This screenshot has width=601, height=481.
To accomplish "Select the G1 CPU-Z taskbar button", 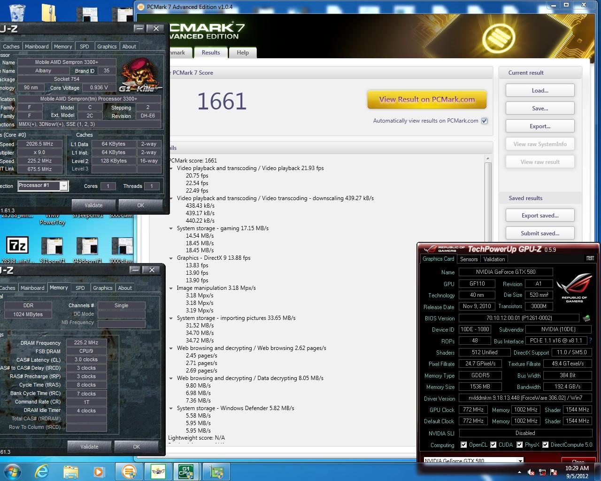I will (x=186, y=472).
